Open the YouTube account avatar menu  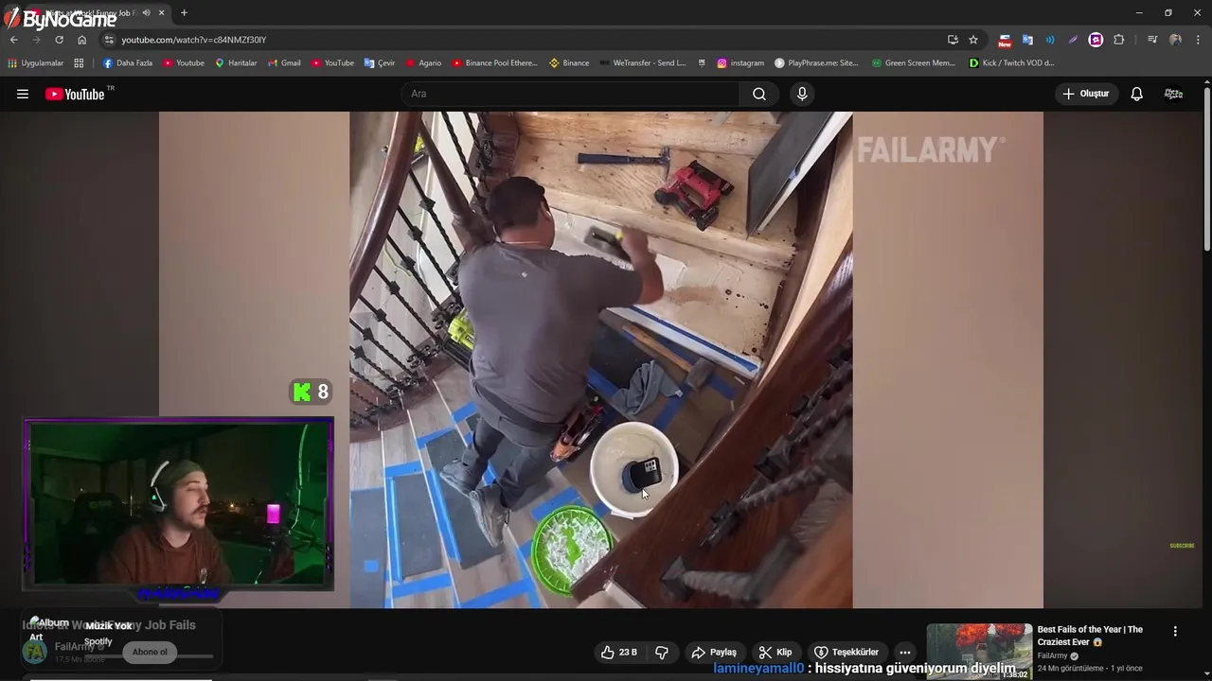coord(1173,94)
